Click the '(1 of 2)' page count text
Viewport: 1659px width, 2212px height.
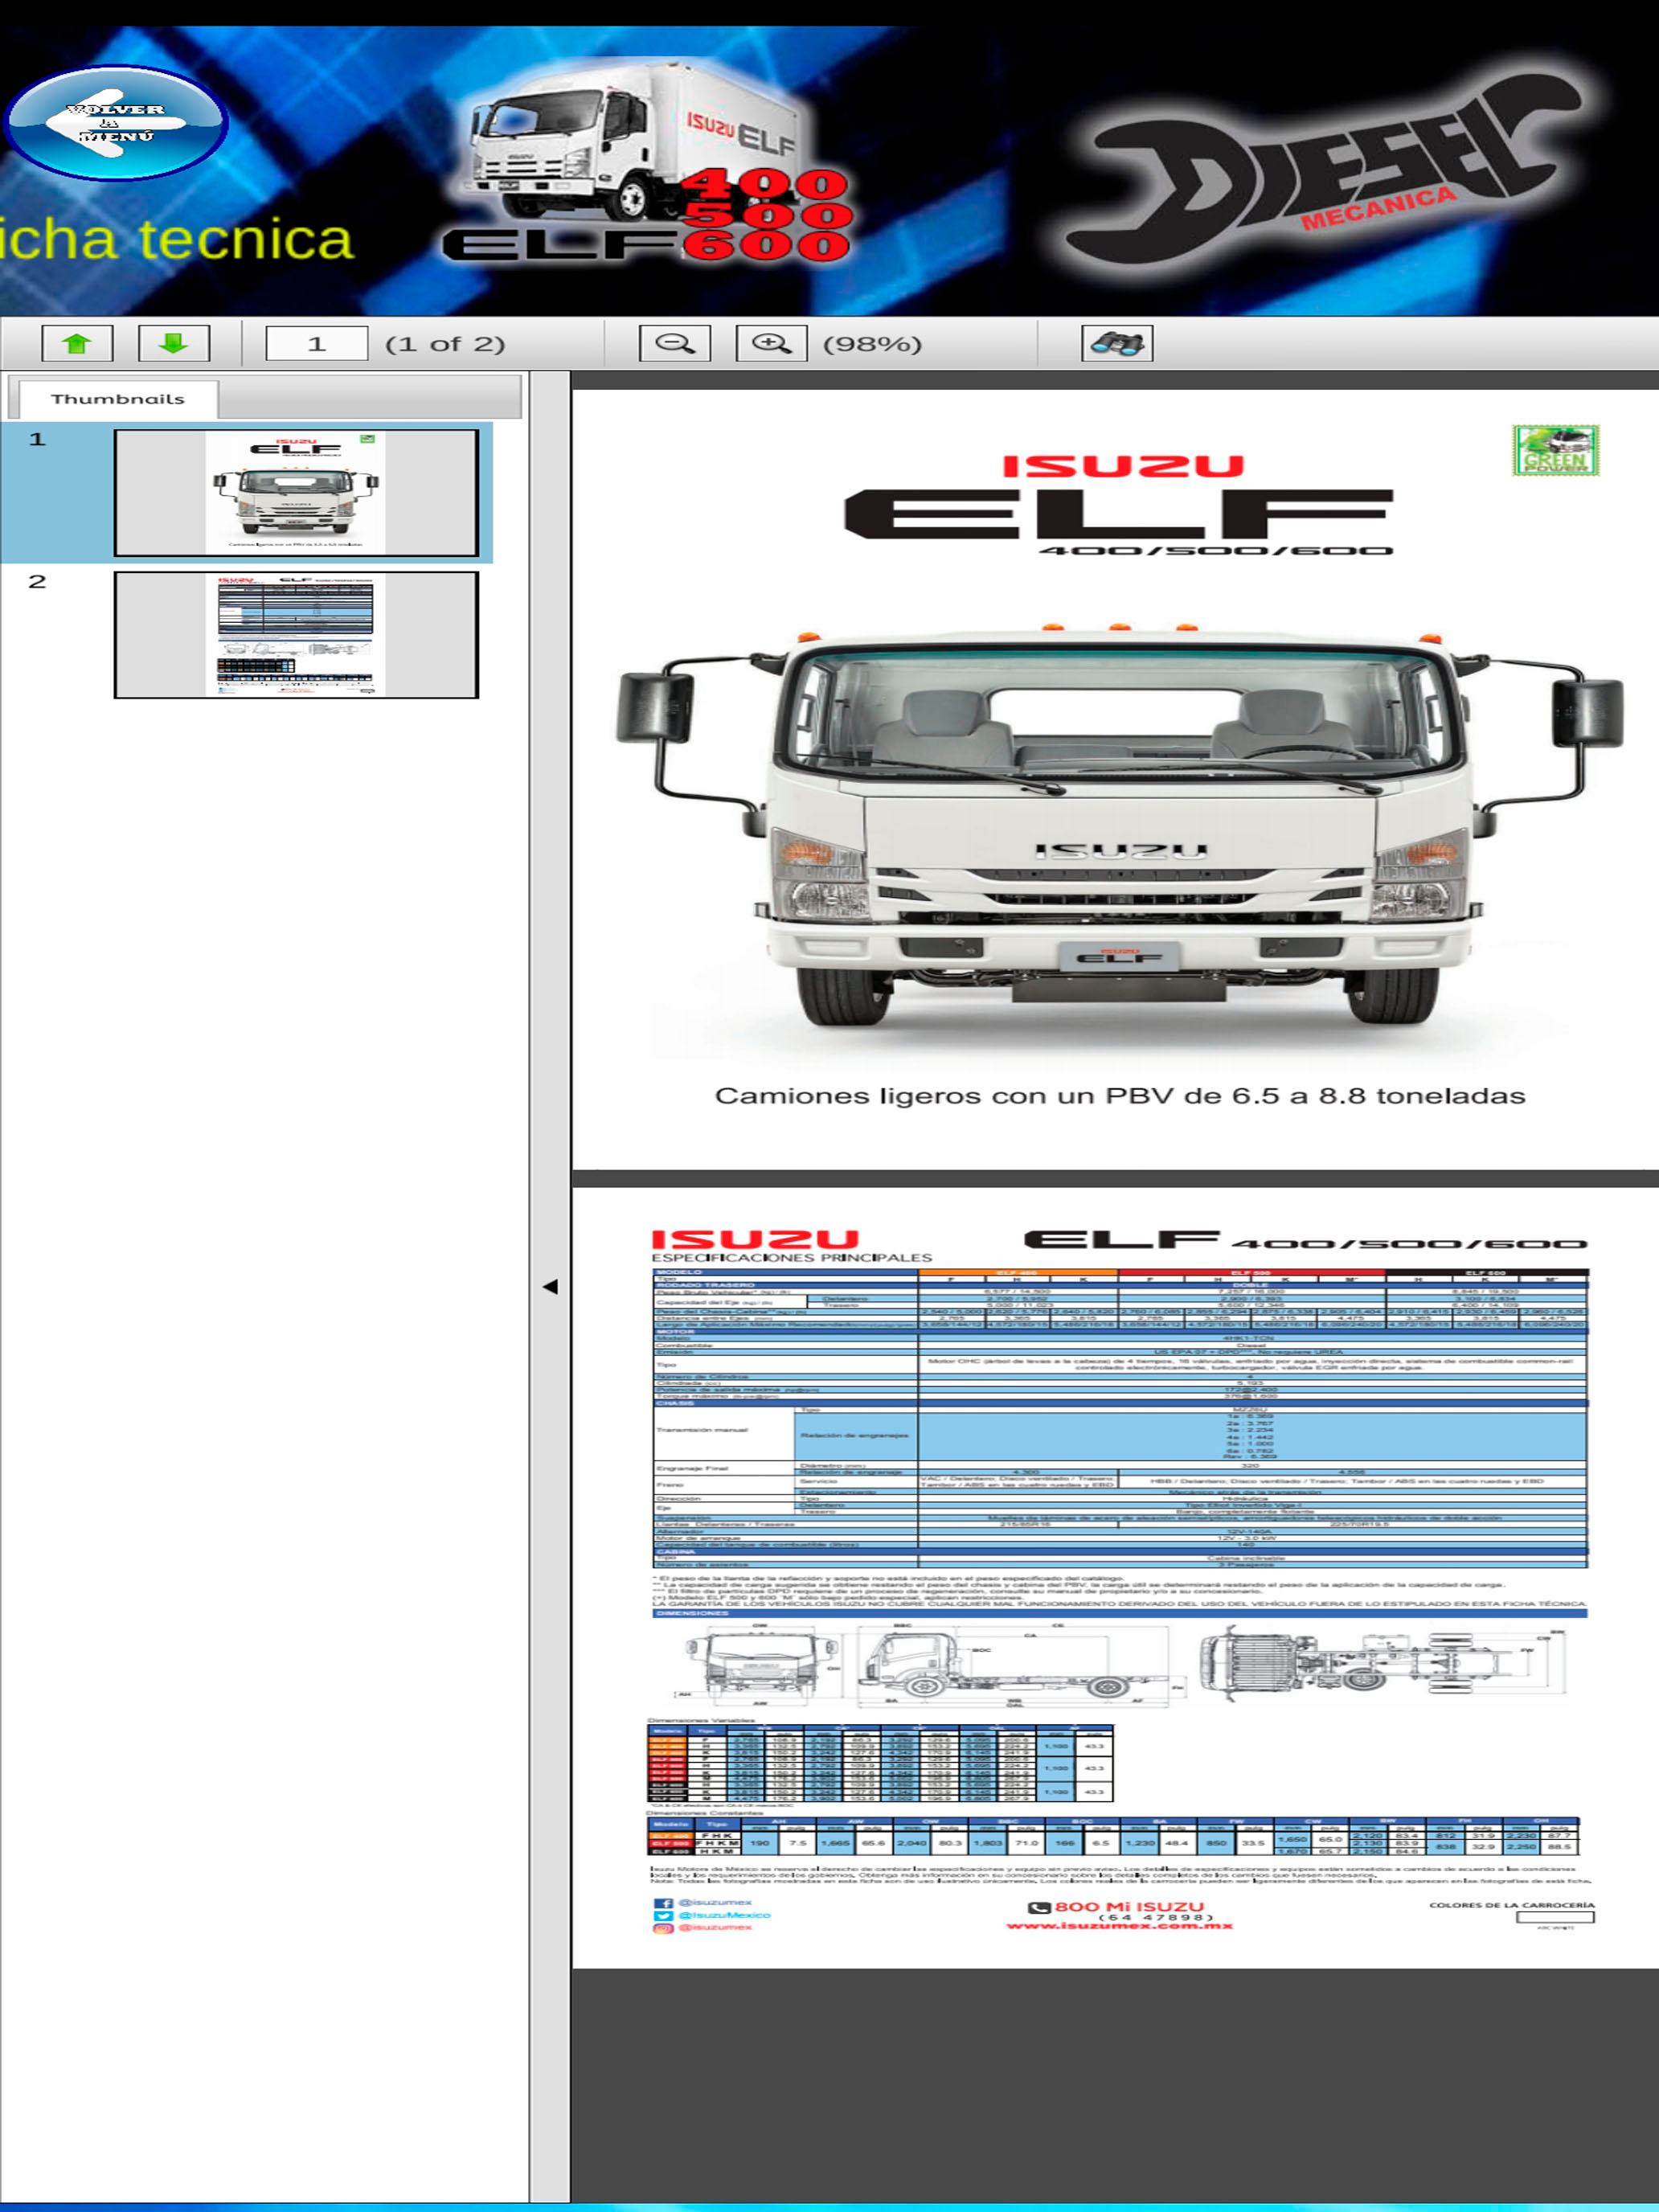coord(445,344)
